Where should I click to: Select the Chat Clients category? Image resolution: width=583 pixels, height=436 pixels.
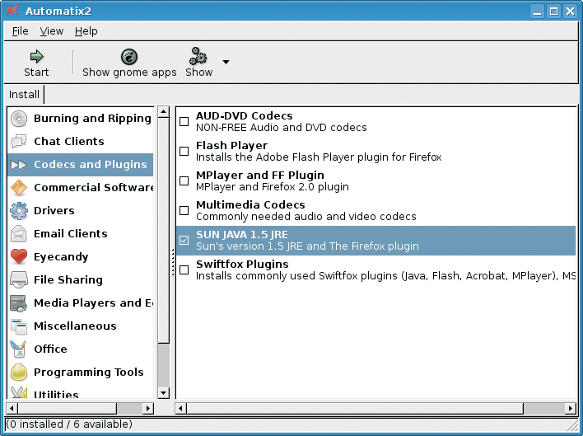[81, 142]
